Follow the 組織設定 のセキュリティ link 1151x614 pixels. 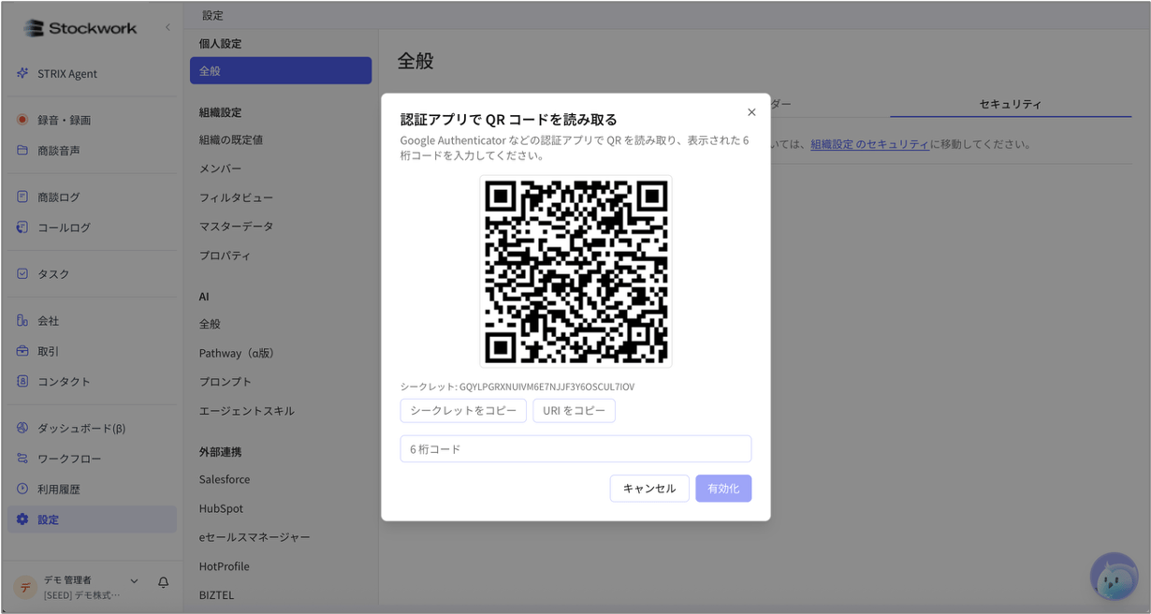870,144
